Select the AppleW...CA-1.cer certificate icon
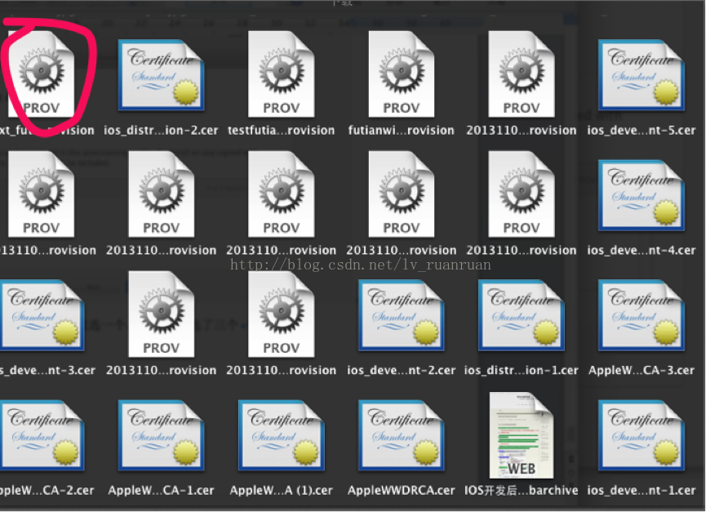The image size is (706, 512). pos(161,435)
